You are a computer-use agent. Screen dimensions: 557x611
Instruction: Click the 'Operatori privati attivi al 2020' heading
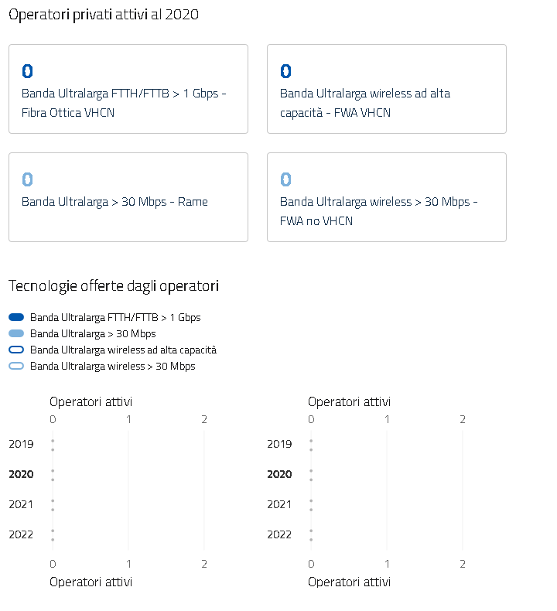[x=104, y=15]
